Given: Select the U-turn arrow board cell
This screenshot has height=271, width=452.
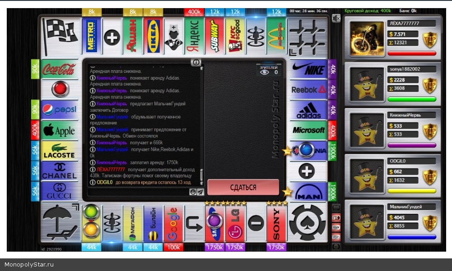Looking at the screenshot, I should pyautogui.click(x=194, y=223).
